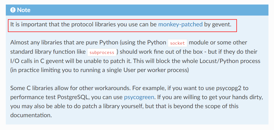Click the socket inline code label
Viewport: 274px width, 130px height.
click(x=177, y=43)
